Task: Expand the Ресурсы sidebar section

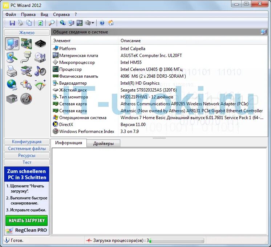Action: point(27,155)
